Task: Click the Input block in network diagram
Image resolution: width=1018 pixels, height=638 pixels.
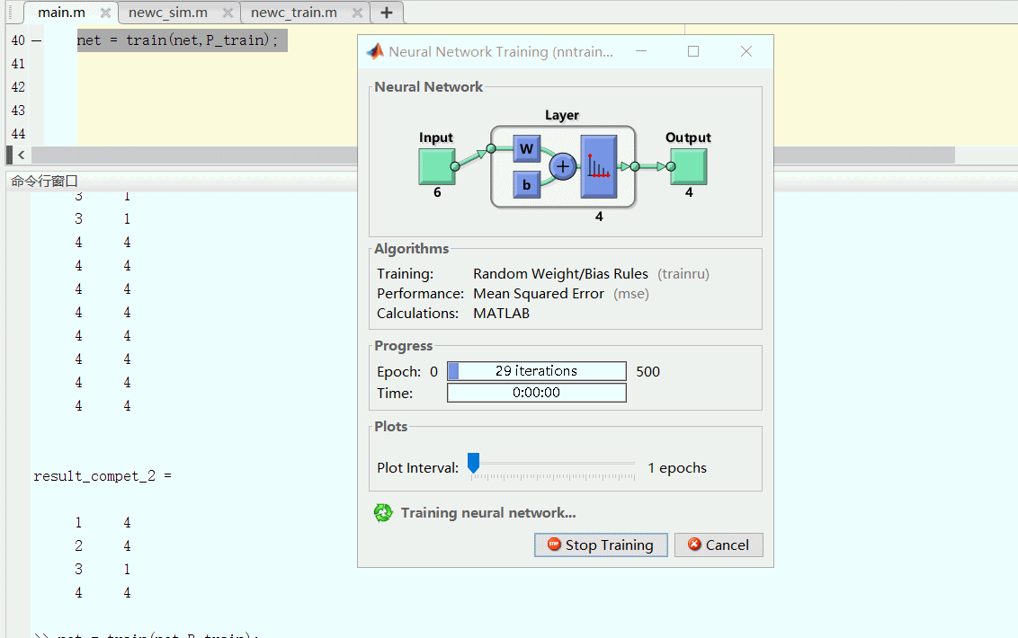Action: coord(436,166)
